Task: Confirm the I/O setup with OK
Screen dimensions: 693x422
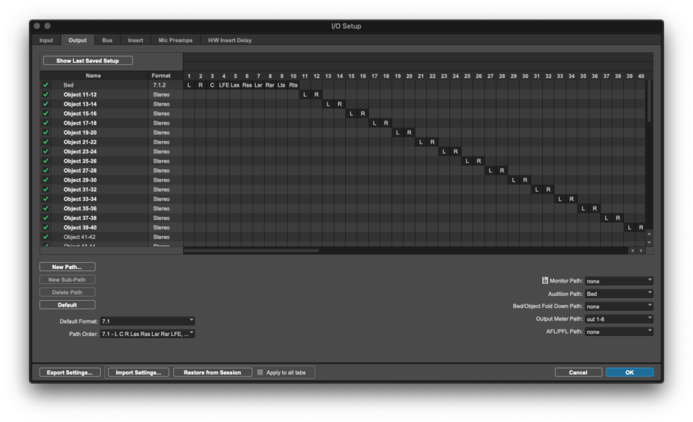Action: [x=629, y=372]
